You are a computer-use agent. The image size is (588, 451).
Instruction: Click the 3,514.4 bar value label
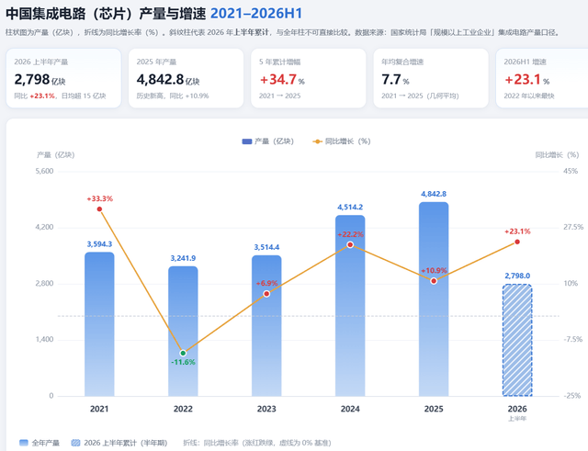[266, 247]
